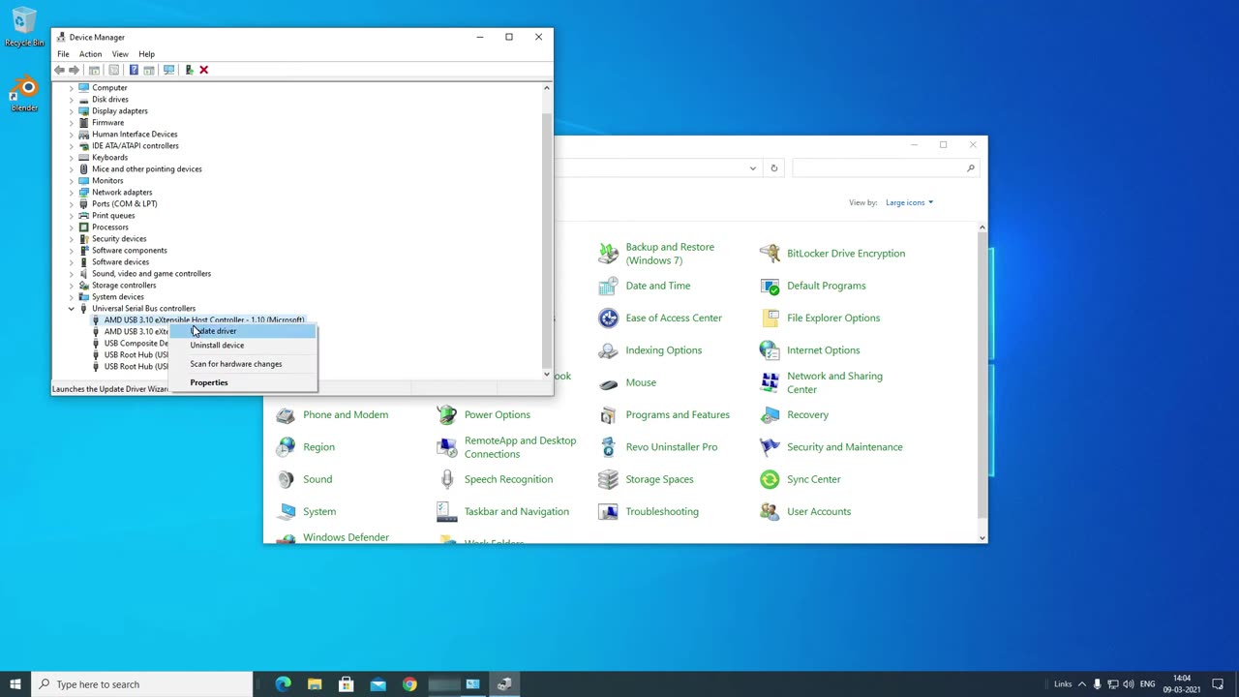Screen dimensions: 1239x697
Task: Choose Uninstall device from the context menu
Action: [243, 345]
